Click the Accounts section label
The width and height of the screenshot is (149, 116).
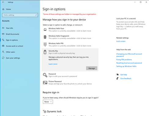pos(6,21)
